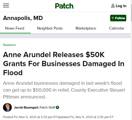The image size is (132, 120).
Task: Click the article subtitle about Steuart Pittman
Action: [64, 90]
